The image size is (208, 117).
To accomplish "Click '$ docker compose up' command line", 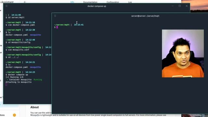I will (17, 75).
